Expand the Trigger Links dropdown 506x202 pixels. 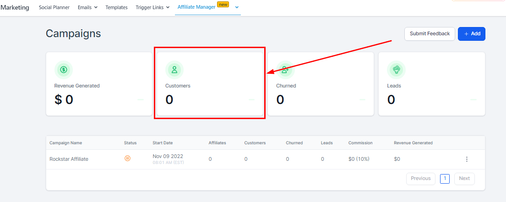[x=152, y=7]
